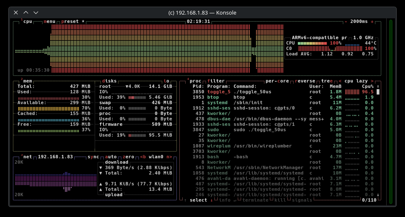Screen dimensions: 405x217
Task: Click the minus to decrease update interval
Action: point(346,21)
